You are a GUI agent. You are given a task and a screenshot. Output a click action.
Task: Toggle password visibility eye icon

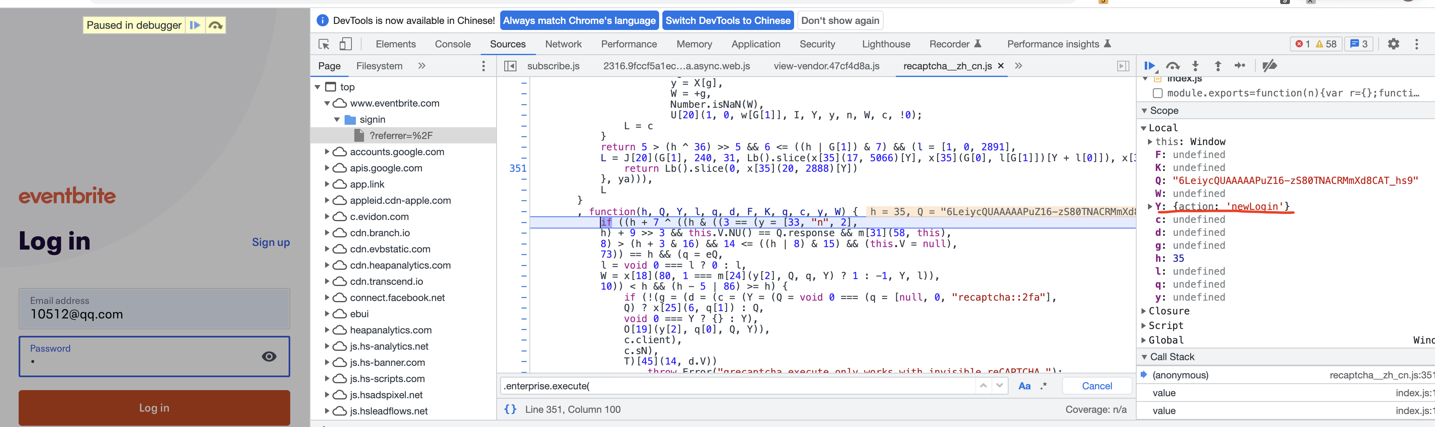(269, 356)
